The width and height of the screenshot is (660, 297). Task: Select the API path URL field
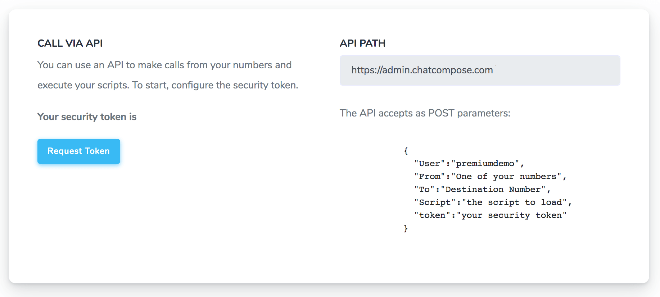pyautogui.click(x=480, y=70)
